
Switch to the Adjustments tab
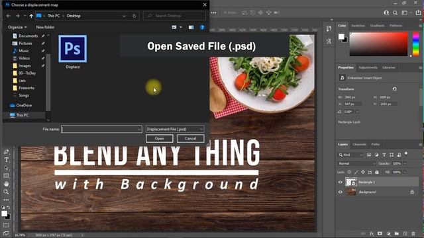368,67
